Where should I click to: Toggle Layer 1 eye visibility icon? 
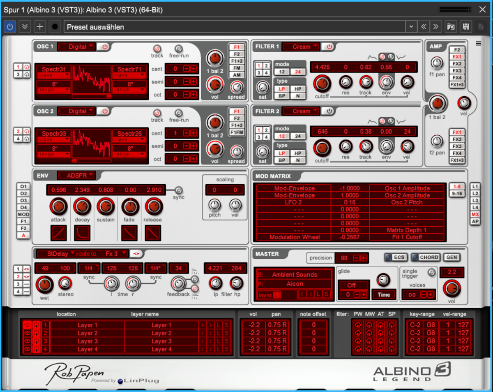[x=27, y=325]
